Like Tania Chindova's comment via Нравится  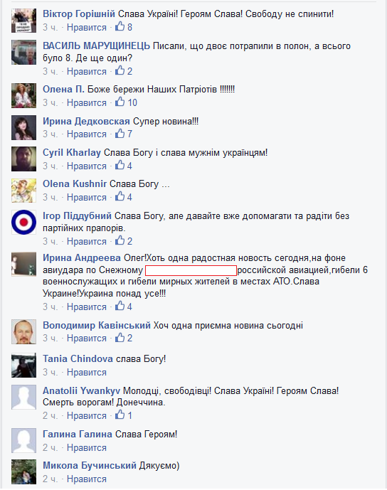pos(87,373)
